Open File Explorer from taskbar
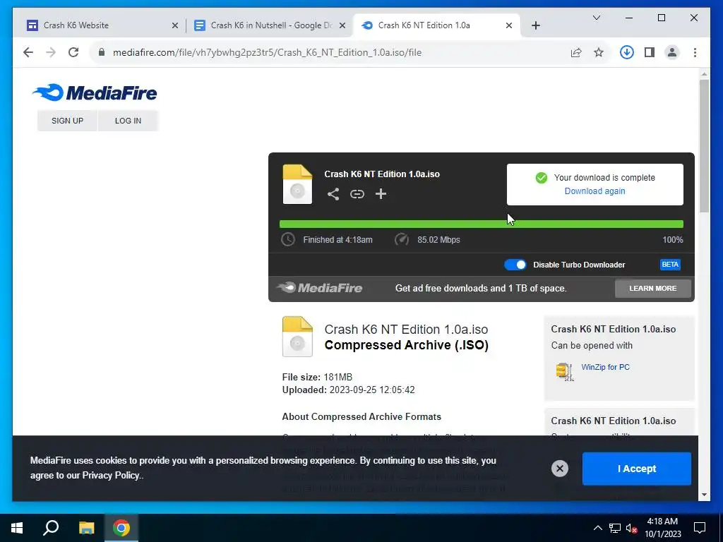 (86, 528)
